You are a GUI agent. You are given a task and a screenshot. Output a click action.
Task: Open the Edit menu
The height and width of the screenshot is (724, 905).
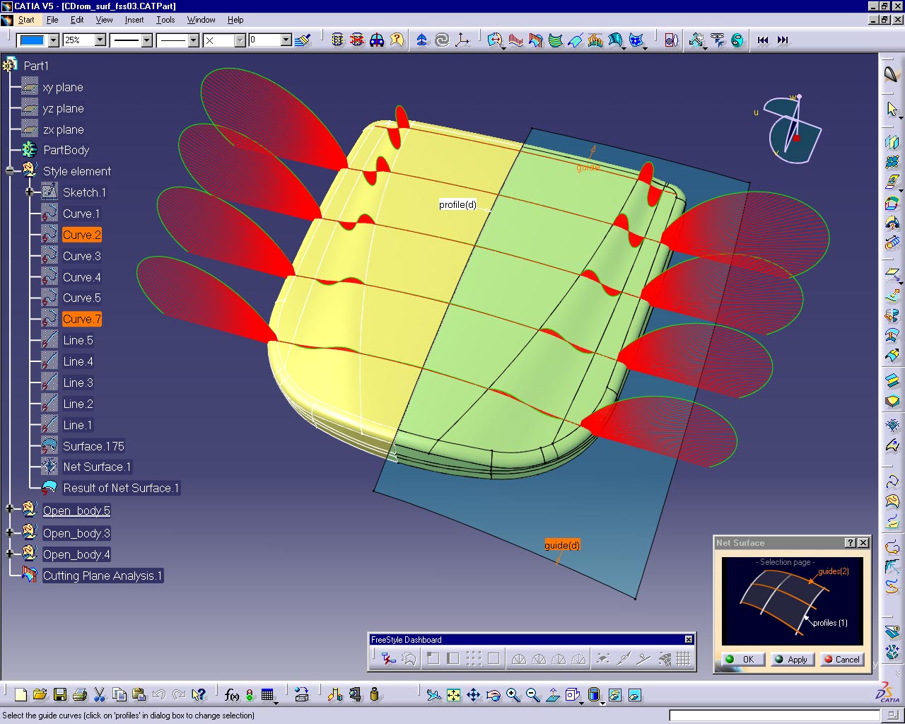coord(77,20)
